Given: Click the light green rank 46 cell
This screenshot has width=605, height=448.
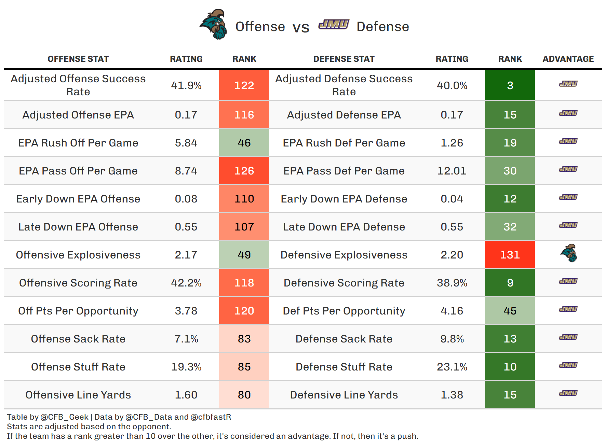Looking at the screenshot, I should pyautogui.click(x=244, y=143).
